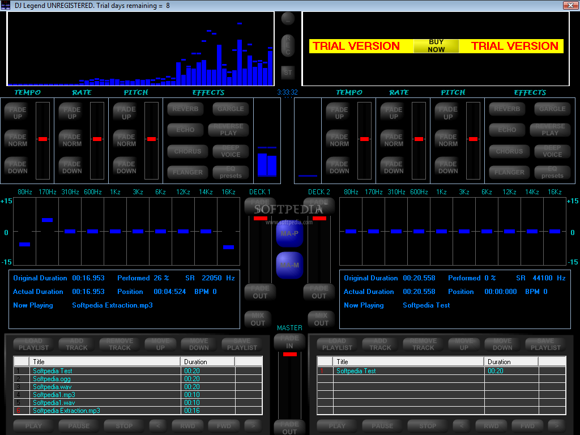Toggle Echo effect on Deck 2
This screenshot has width=580, height=435.
click(x=507, y=130)
